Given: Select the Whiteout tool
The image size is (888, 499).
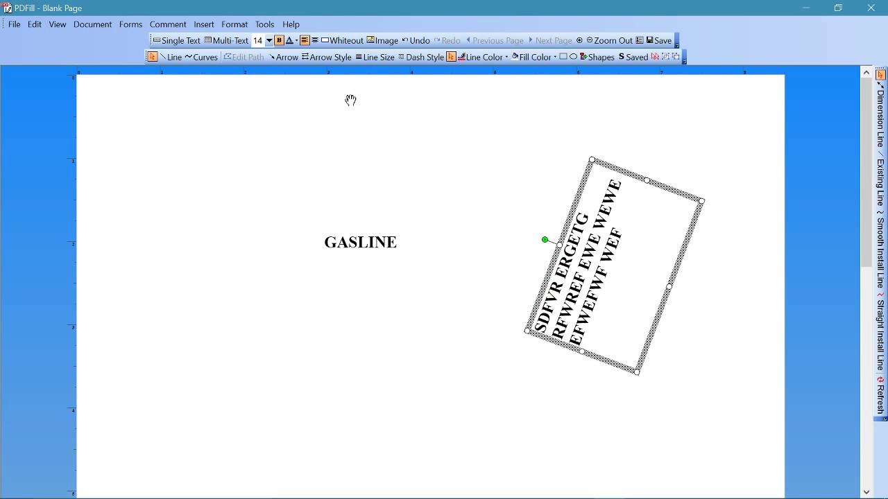Looking at the screenshot, I should pyautogui.click(x=342, y=40).
